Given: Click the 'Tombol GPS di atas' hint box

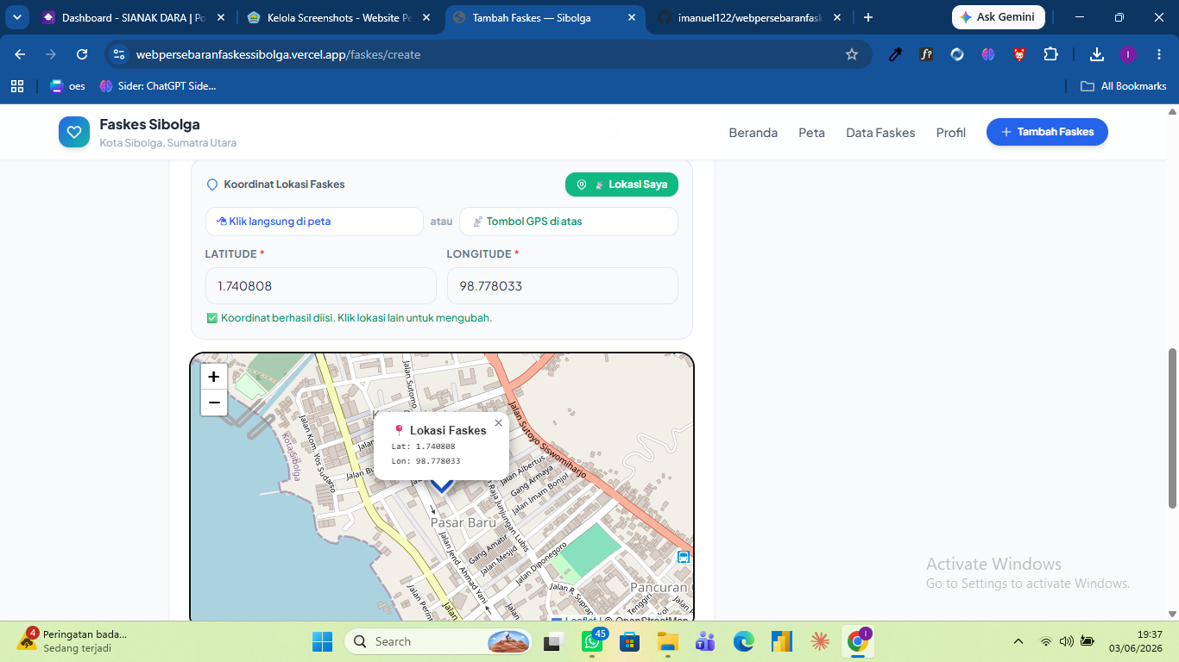Looking at the screenshot, I should pyautogui.click(x=568, y=222).
